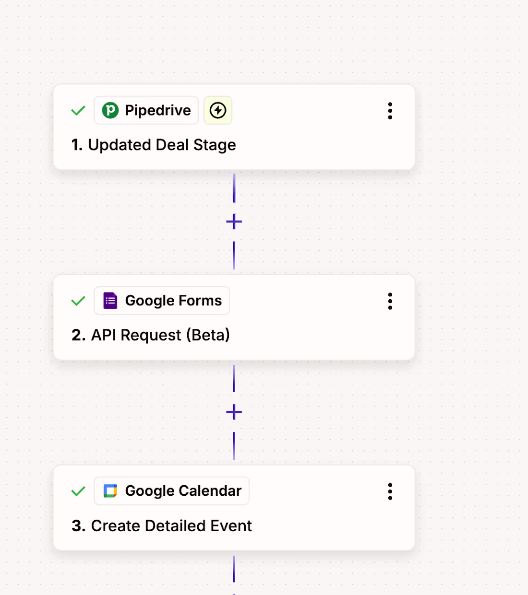The image size is (528, 595).
Task: Open the three-dot menu on Updated Deal Stage
Action: [x=390, y=110]
